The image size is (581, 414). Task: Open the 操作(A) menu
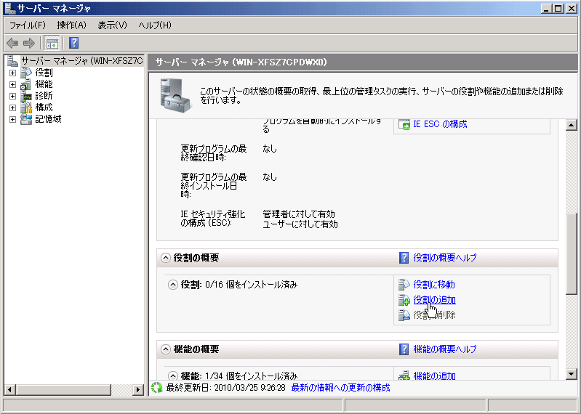[71, 25]
